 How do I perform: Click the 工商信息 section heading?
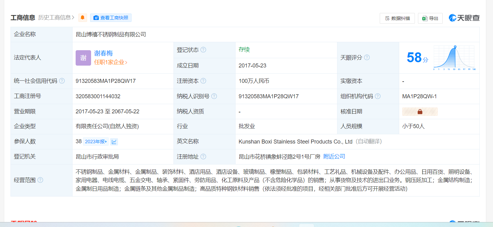click(x=23, y=18)
